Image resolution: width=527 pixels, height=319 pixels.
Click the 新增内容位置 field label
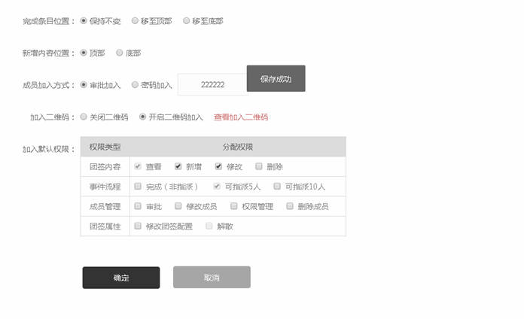point(48,53)
